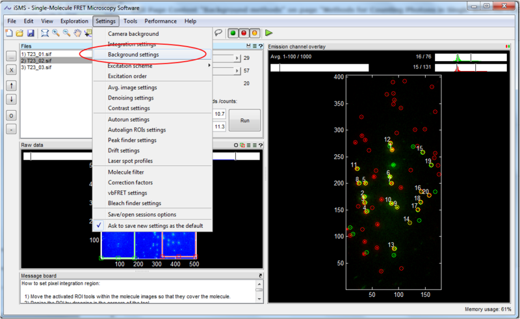
Task: Choose Background settings from Settings menu
Action: [133, 55]
